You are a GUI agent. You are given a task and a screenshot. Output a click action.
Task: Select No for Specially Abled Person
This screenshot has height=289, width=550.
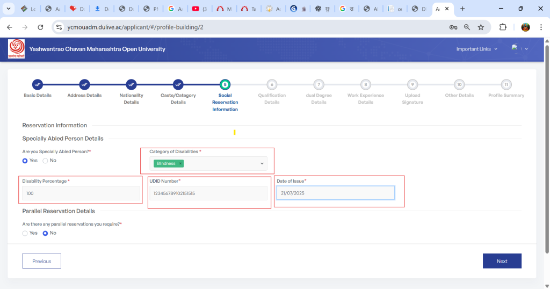(46, 161)
